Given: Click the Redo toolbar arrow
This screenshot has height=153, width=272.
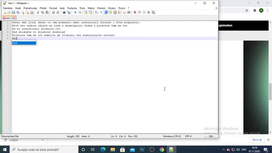Looking at the screenshot, I should coord(58,12).
